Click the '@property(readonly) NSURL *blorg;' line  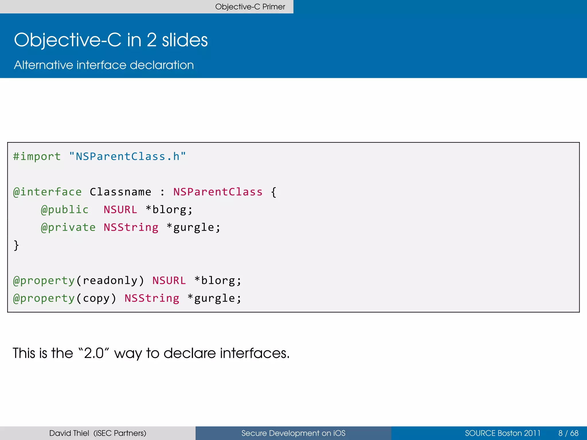[x=127, y=281]
